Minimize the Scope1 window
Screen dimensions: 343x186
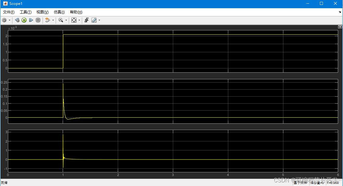click(308, 4)
